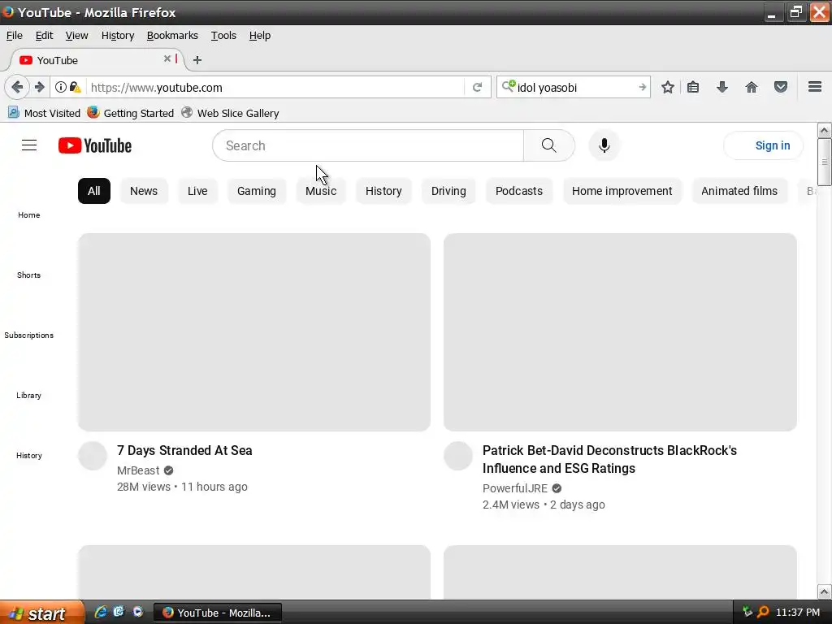Click the PowerfulJRE verified badge
This screenshot has height=624, width=832.
pos(557,488)
